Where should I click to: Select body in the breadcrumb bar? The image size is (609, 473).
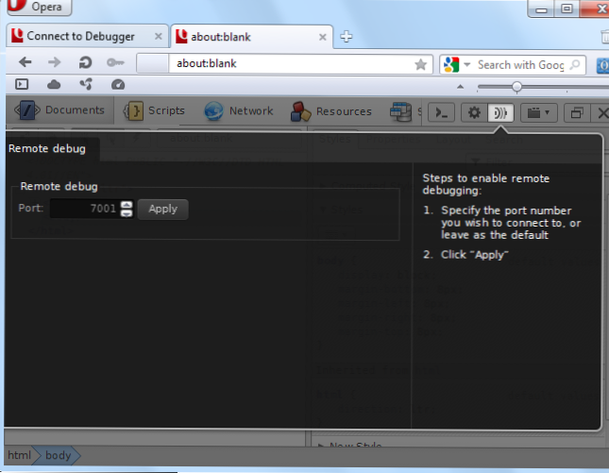point(59,455)
